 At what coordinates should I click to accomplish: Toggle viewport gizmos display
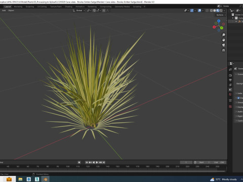192,11
